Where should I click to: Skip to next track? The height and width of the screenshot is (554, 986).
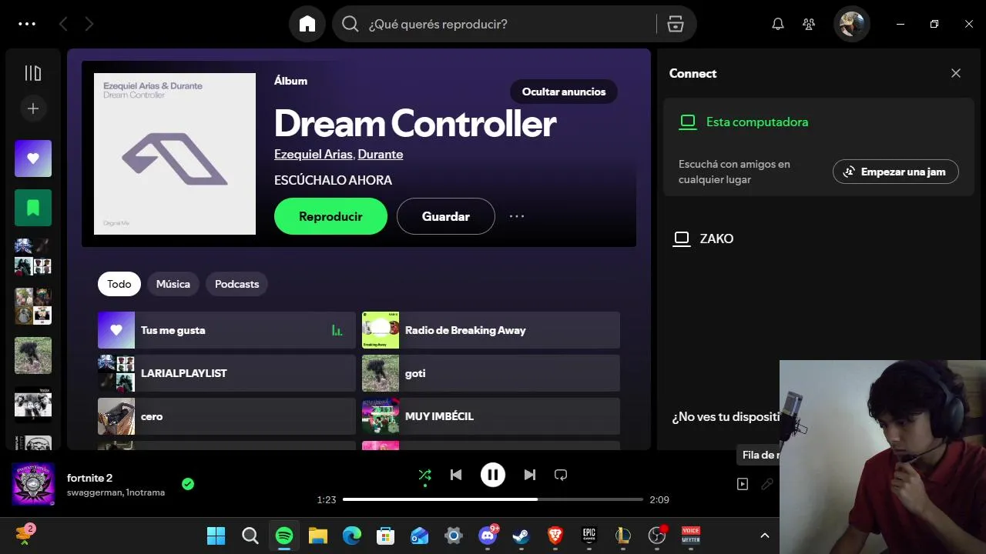pyautogui.click(x=530, y=475)
